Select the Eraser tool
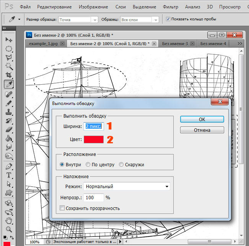Screen dimensions: 249x246 [x=8, y=130]
